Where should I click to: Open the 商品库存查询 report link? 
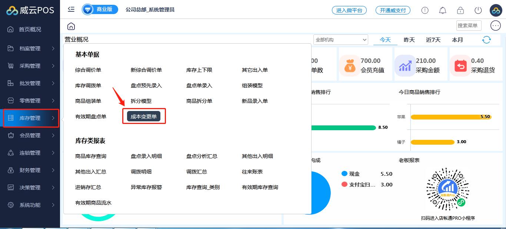[x=91, y=156]
